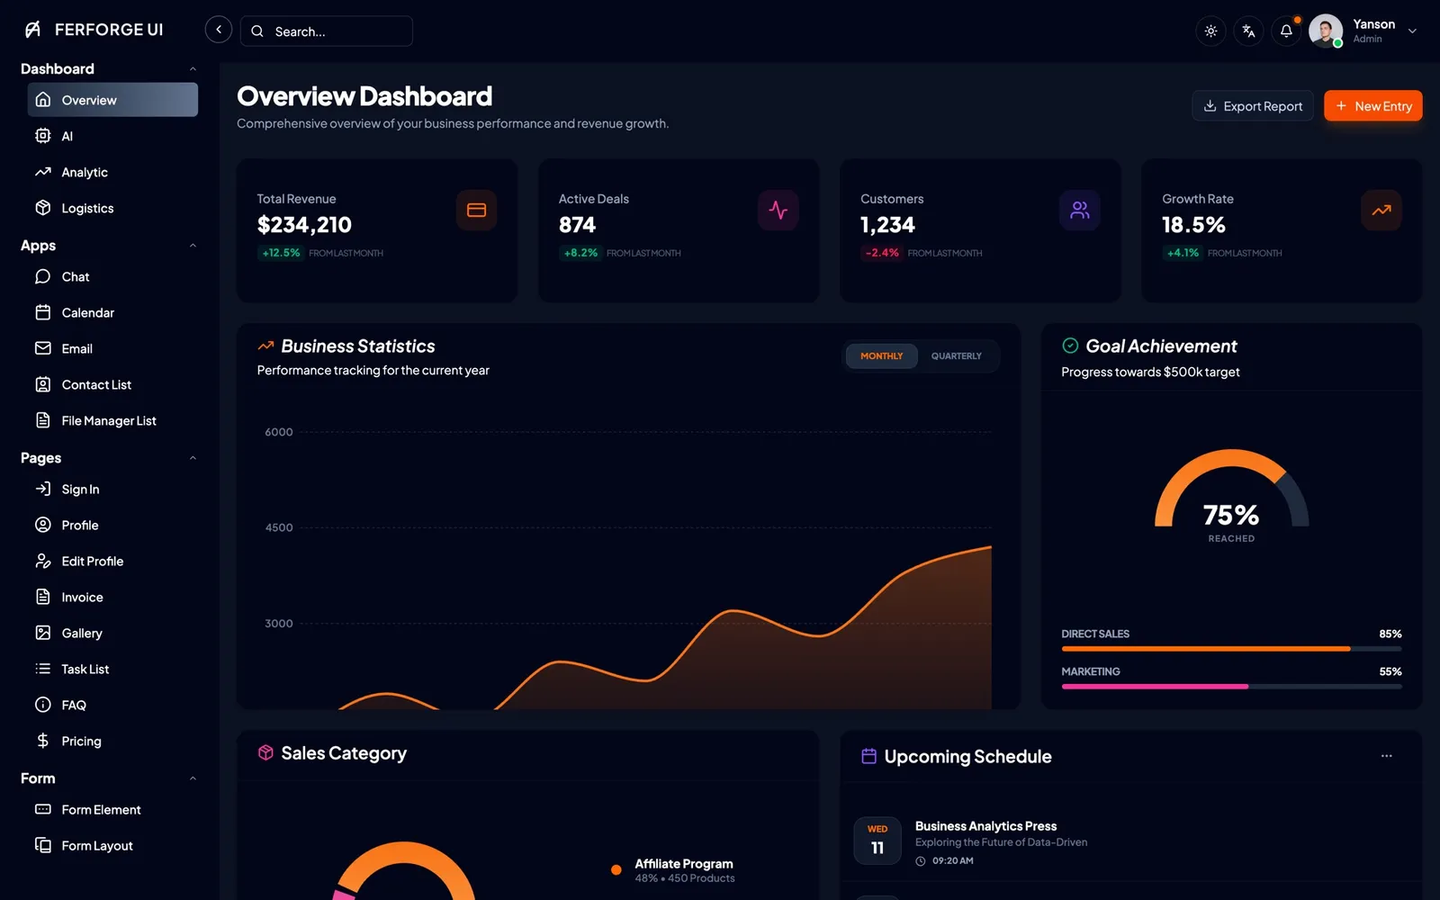Click the Chat bubble icon
The height and width of the screenshot is (900, 1440).
click(x=42, y=276)
